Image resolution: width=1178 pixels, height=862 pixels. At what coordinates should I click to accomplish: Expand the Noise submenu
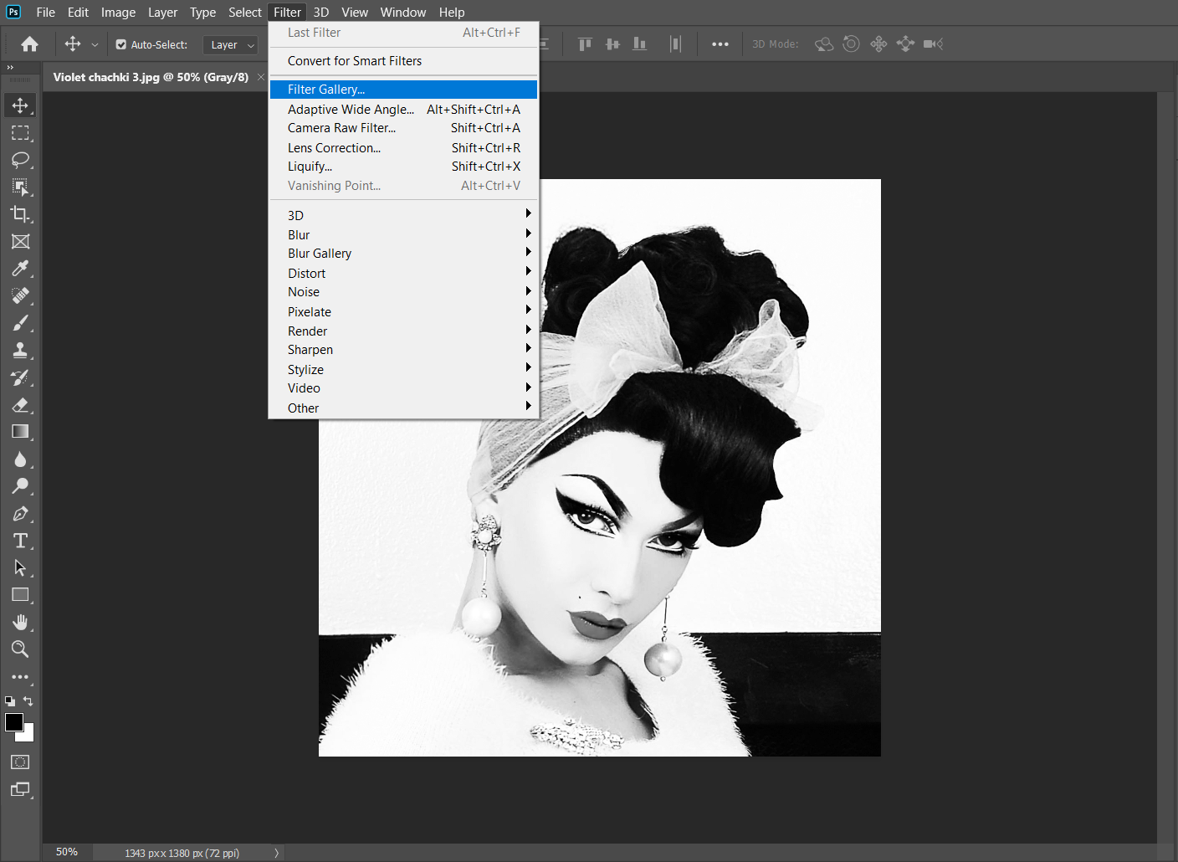click(x=403, y=292)
